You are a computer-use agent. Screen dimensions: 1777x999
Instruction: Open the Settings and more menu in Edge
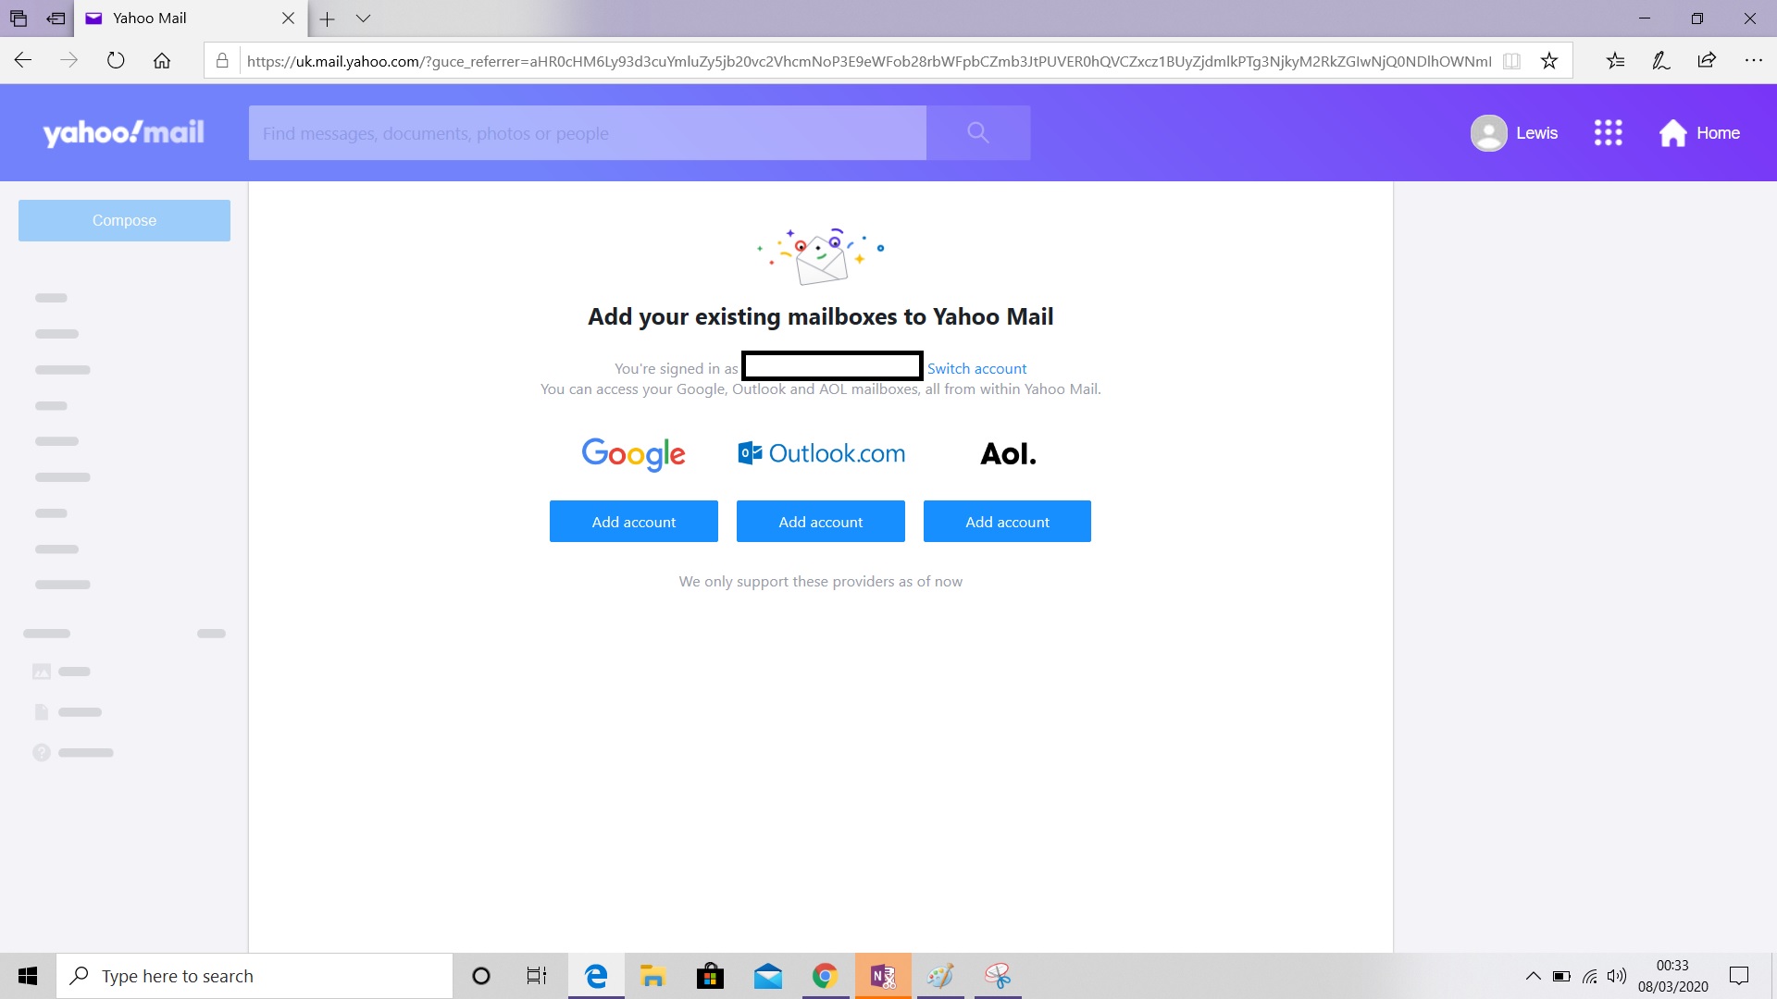1755,59
